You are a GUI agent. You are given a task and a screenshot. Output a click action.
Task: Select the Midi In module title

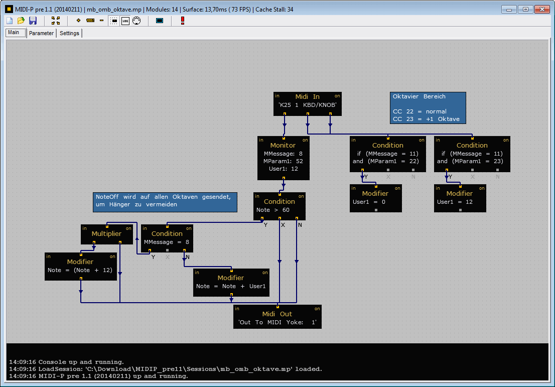307,97
